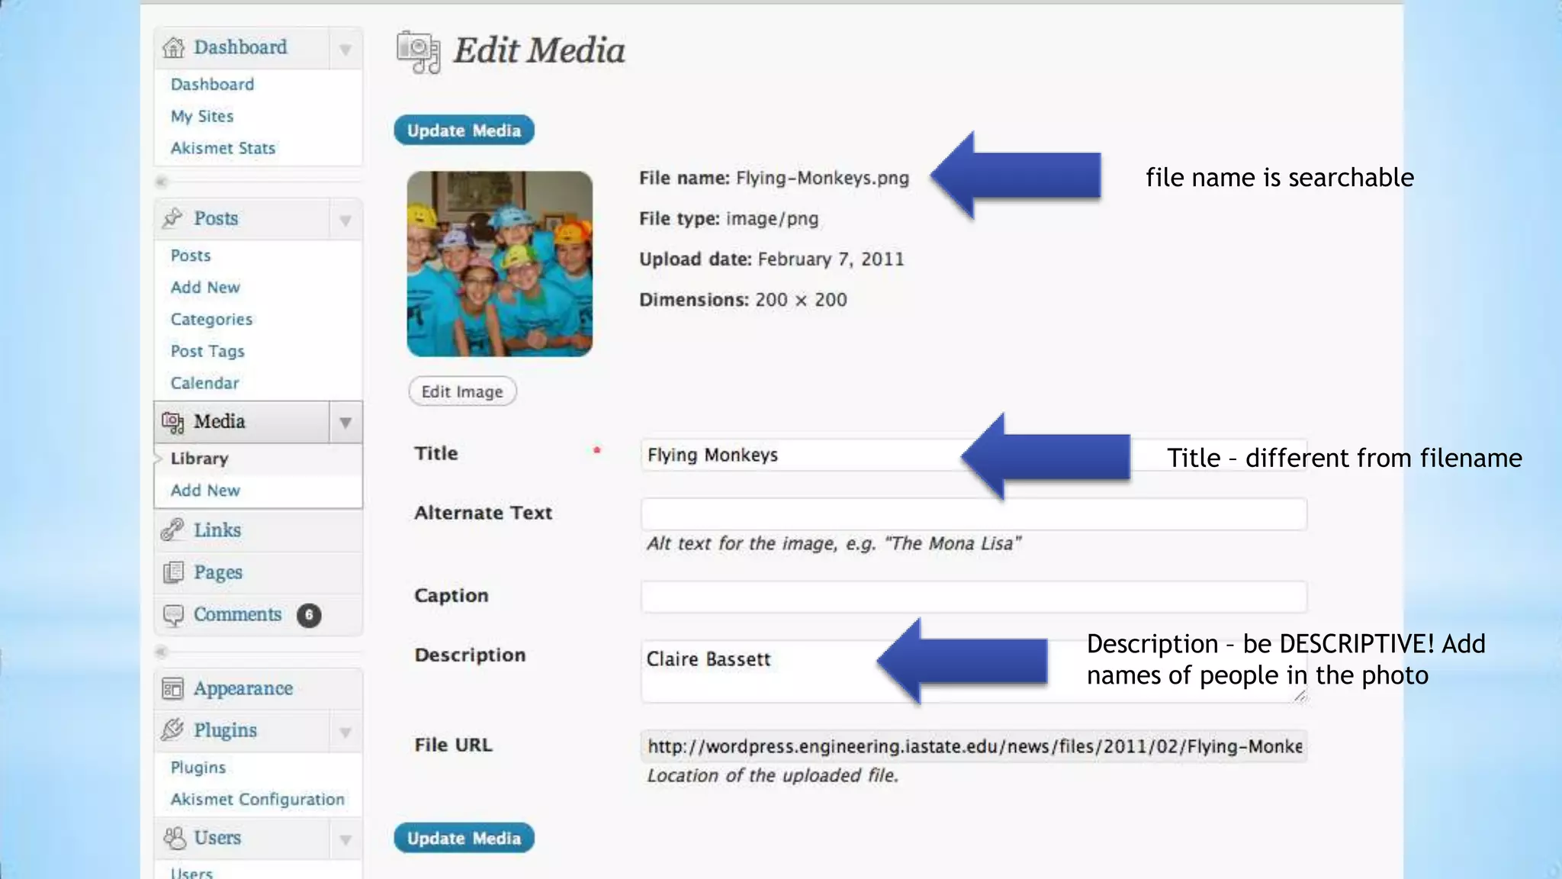Select the File URL field
The width and height of the screenshot is (1562, 879).
click(973, 746)
